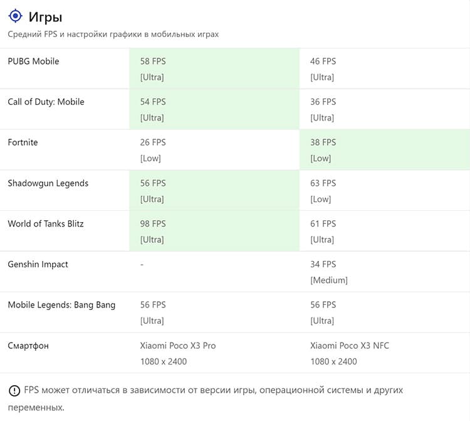Click the exclamation warning icon at the bottom
The width and height of the screenshot is (470, 421).
click(x=14, y=390)
